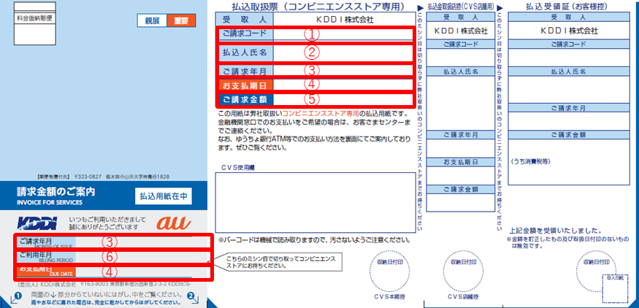
Task: Click the orange au logo
Action: [x=174, y=223]
